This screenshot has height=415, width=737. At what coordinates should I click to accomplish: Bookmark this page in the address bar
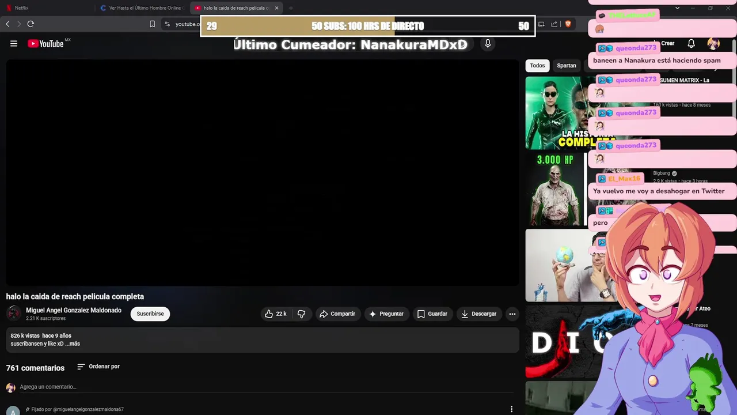click(x=152, y=24)
